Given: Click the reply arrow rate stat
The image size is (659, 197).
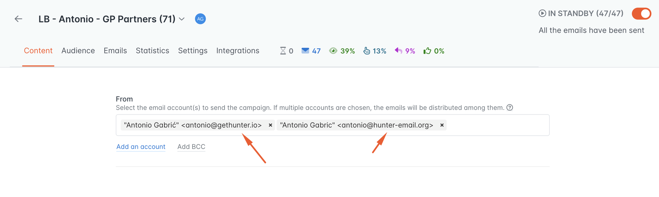Looking at the screenshot, I should 405,51.
